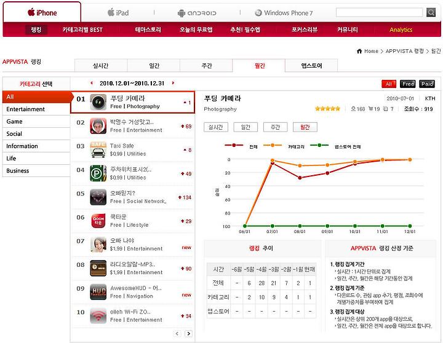Open the 오빠 나야 app icon
The width and height of the screenshot is (443, 343).
(98, 245)
